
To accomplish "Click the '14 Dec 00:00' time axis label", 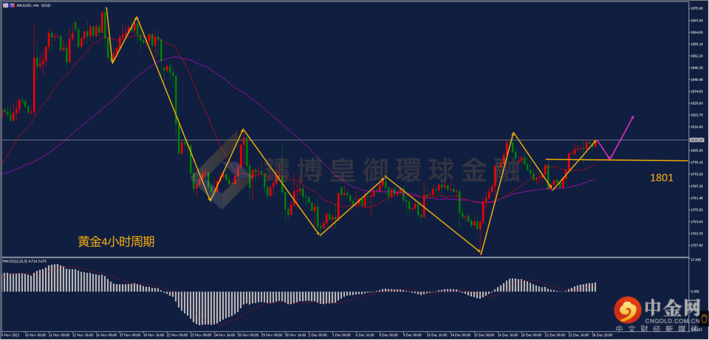I will 462,335.
